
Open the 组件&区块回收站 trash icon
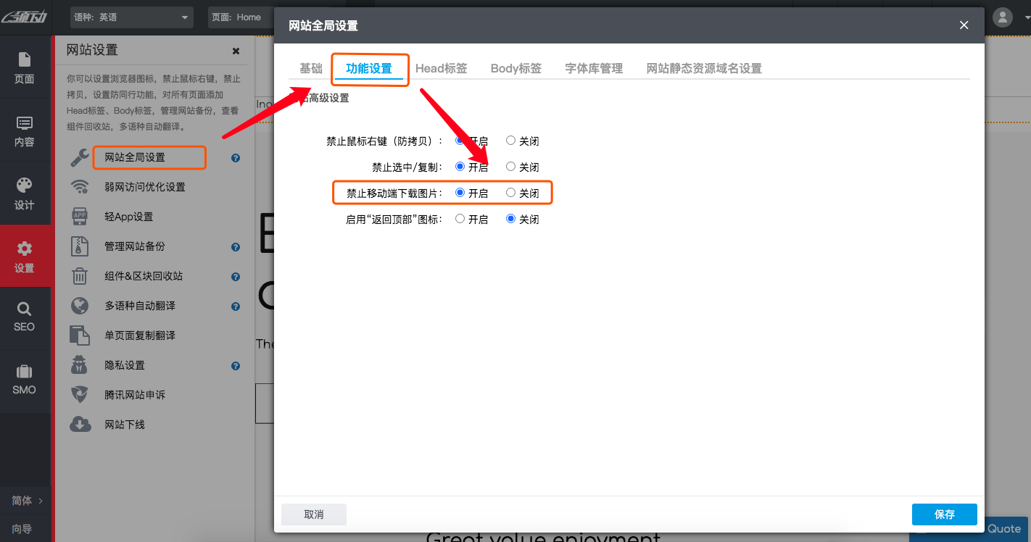pos(80,275)
